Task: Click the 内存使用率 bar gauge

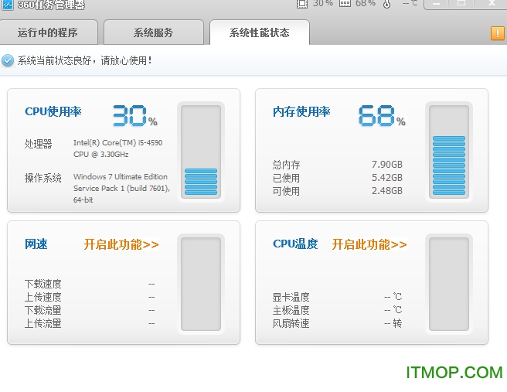Action: coord(449,152)
